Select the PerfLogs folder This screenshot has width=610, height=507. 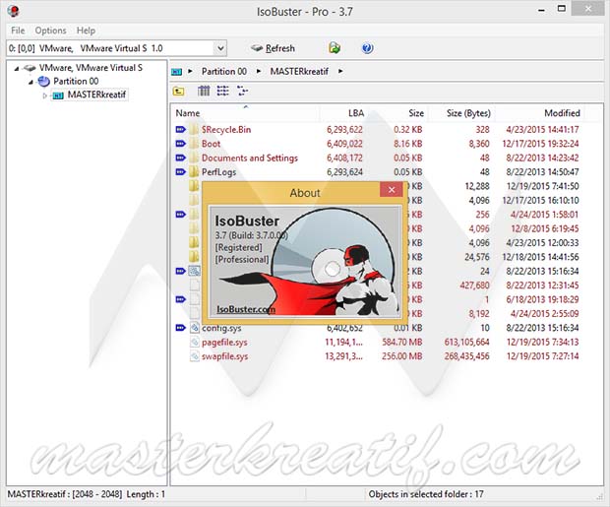[x=218, y=172]
